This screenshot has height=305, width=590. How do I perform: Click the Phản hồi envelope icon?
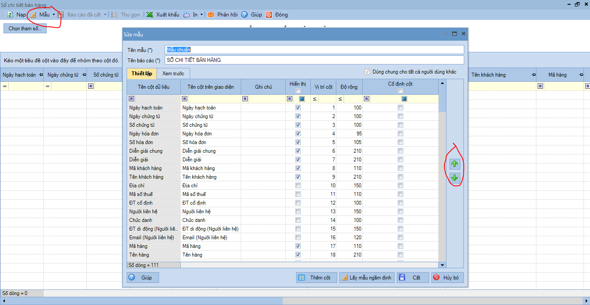[211, 15]
